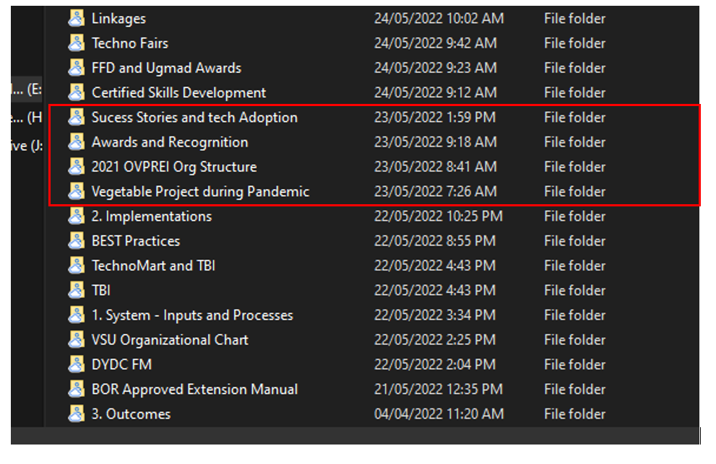The height and width of the screenshot is (464, 716).
Task: Click the TechnoMart and TBI folder name
Action: 153,266
